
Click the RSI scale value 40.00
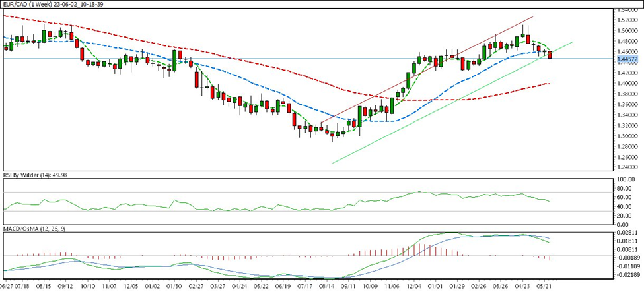point(625,207)
